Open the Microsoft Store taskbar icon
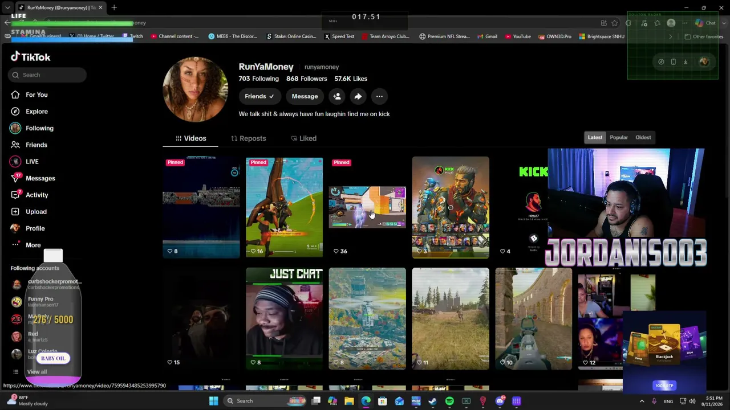The height and width of the screenshot is (410, 730). [x=383, y=401]
